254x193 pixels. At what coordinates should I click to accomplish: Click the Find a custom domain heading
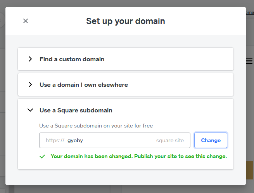pos(72,59)
